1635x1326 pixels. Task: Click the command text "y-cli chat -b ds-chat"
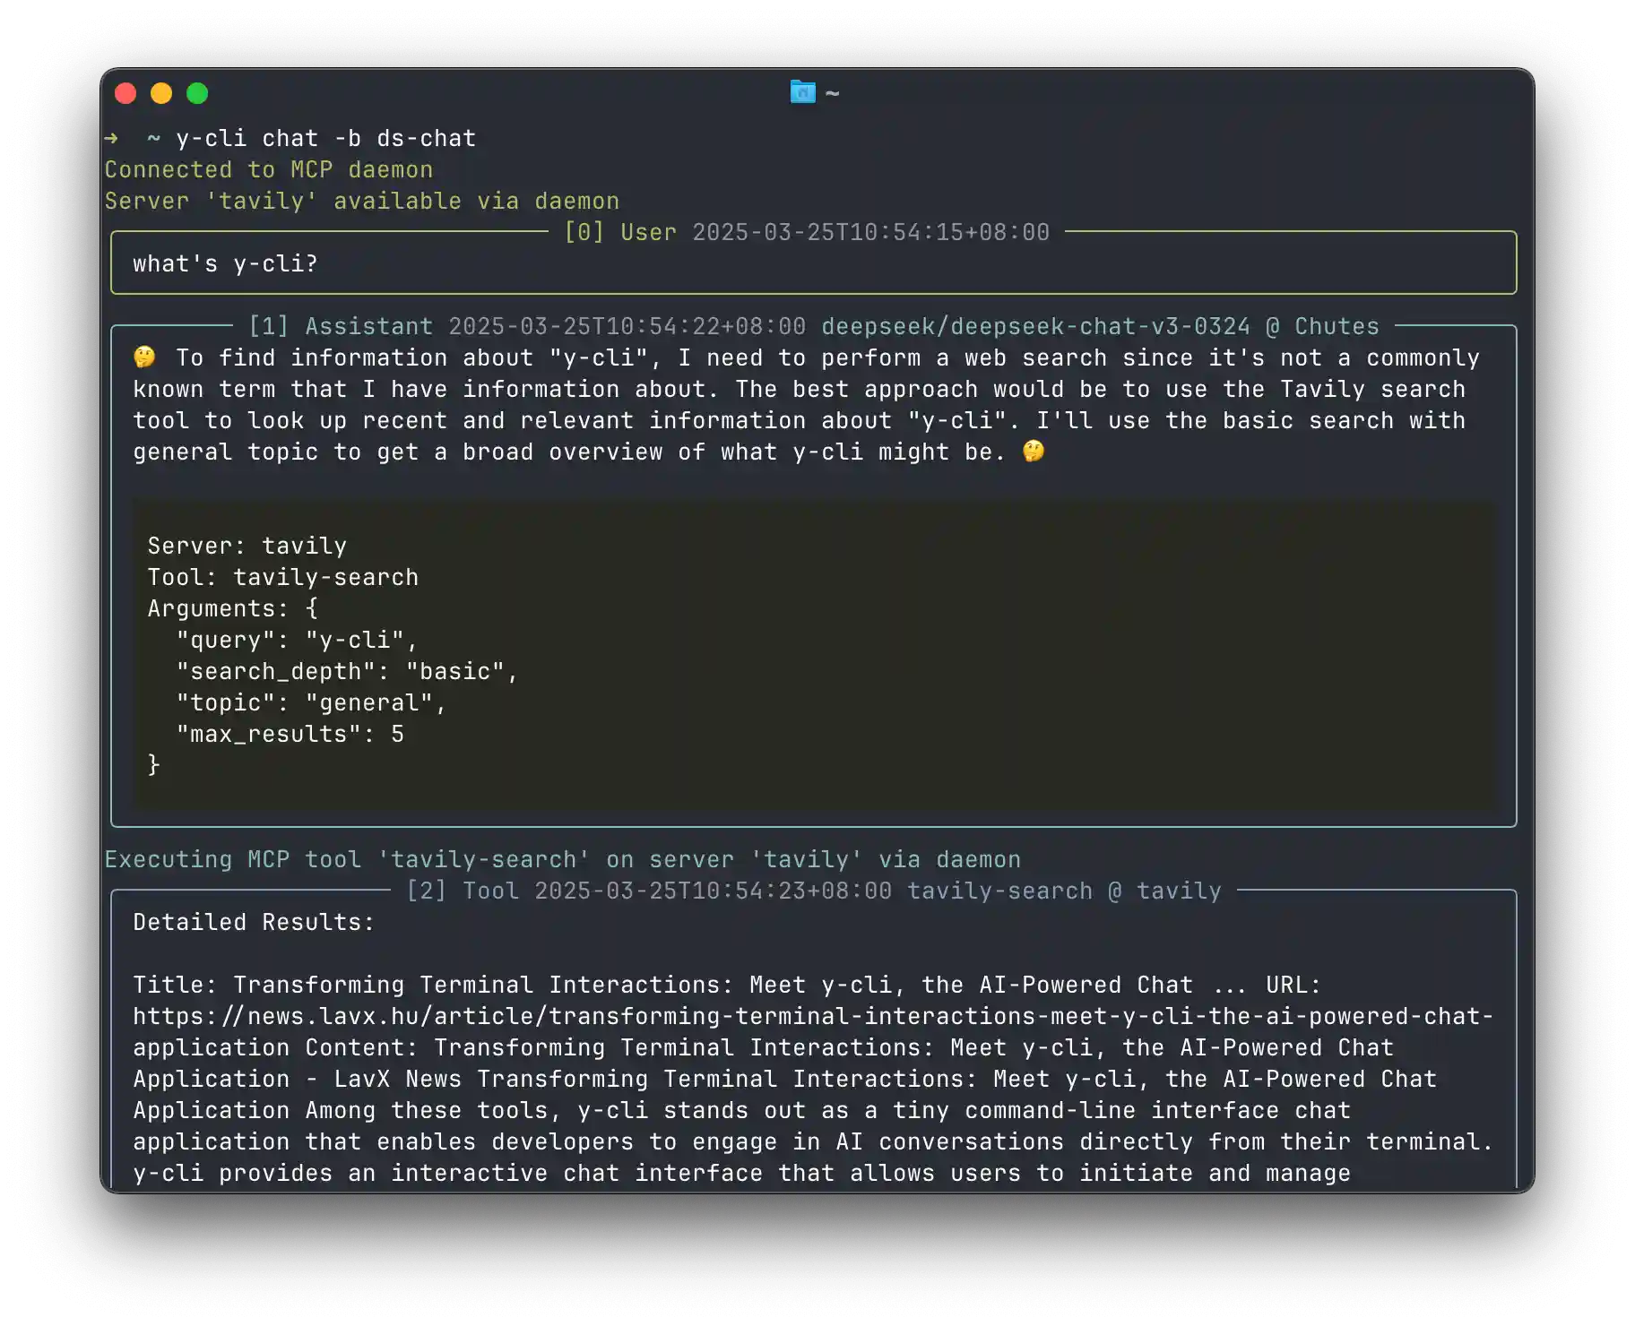click(x=325, y=139)
